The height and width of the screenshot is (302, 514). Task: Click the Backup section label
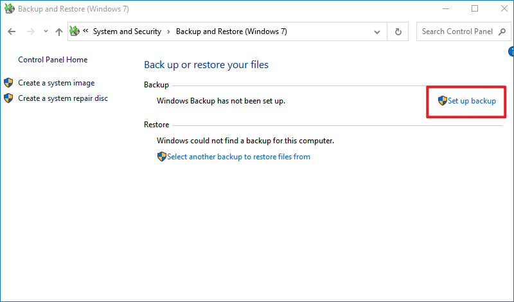(x=156, y=85)
